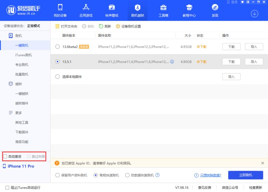This screenshot has width=268, height=192.
Task: Click 4.95GB size value
Action: click(186, 47)
